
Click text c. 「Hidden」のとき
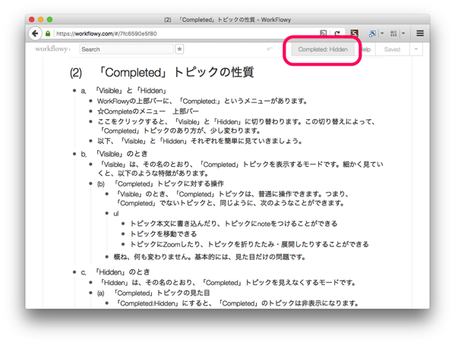(x=115, y=272)
